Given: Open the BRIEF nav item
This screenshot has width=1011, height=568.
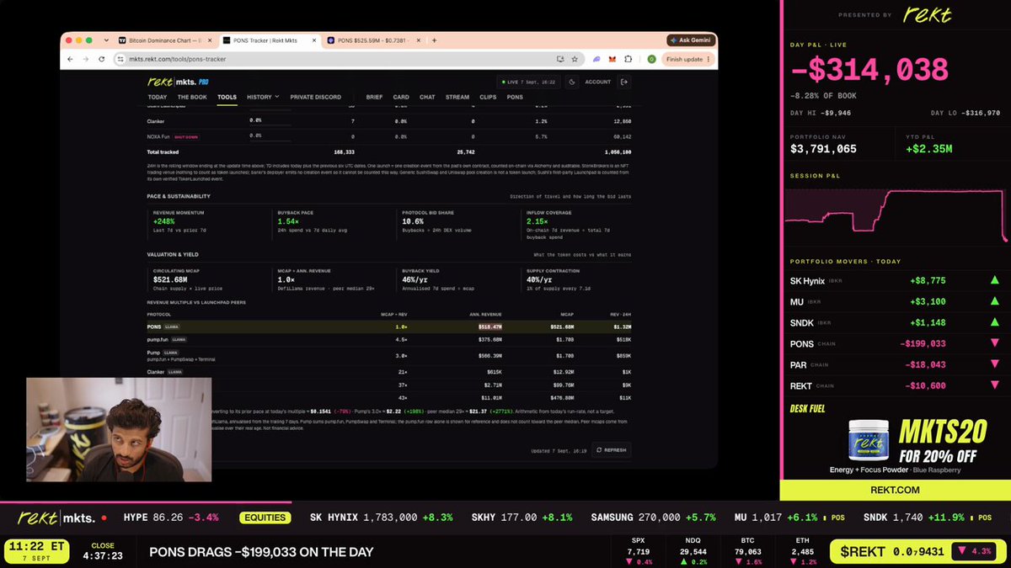Looking at the screenshot, I should pos(374,97).
